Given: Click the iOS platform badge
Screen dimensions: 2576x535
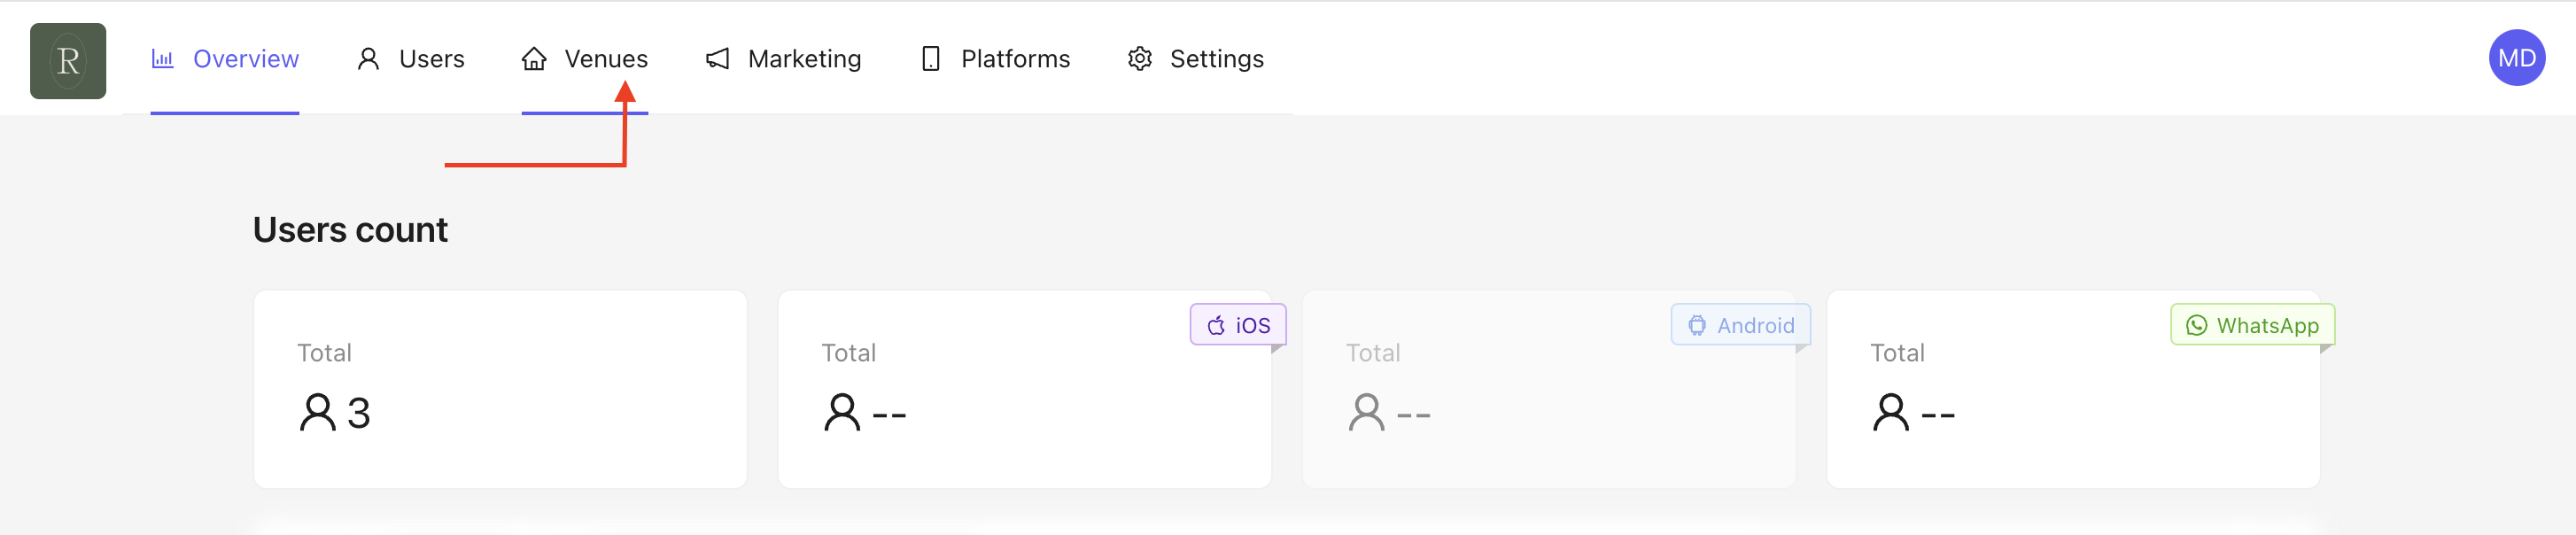Looking at the screenshot, I should (x=1238, y=325).
